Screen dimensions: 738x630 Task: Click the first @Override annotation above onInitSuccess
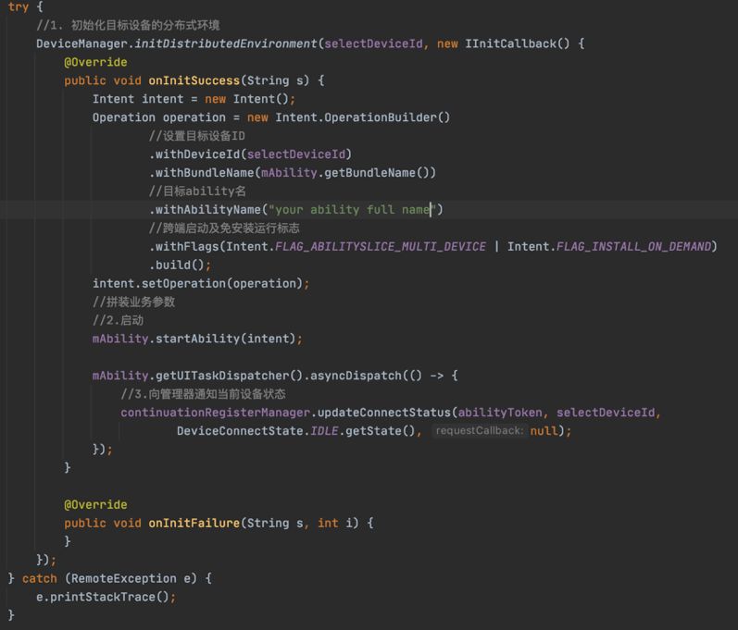point(95,62)
